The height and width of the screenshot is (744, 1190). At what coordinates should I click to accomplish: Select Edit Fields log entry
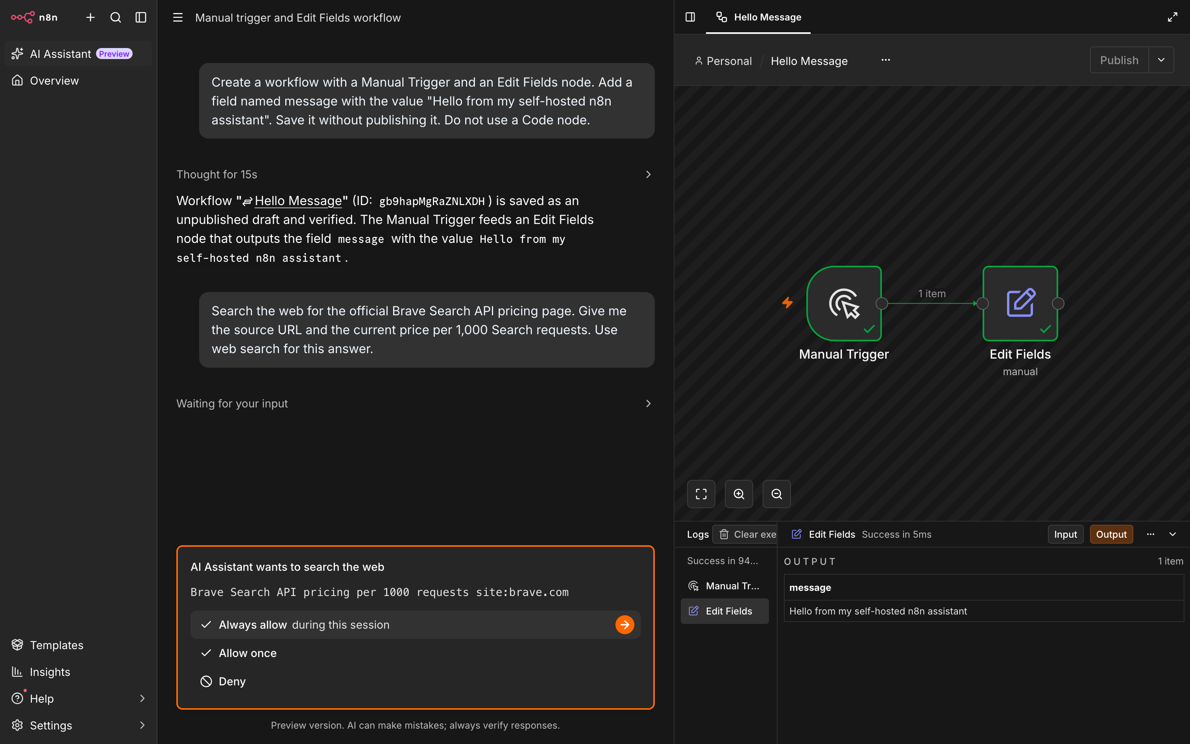pyautogui.click(x=725, y=611)
